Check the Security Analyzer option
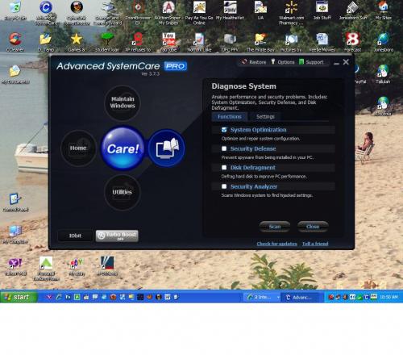Viewport: 403px width, 355px height. coord(224,186)
